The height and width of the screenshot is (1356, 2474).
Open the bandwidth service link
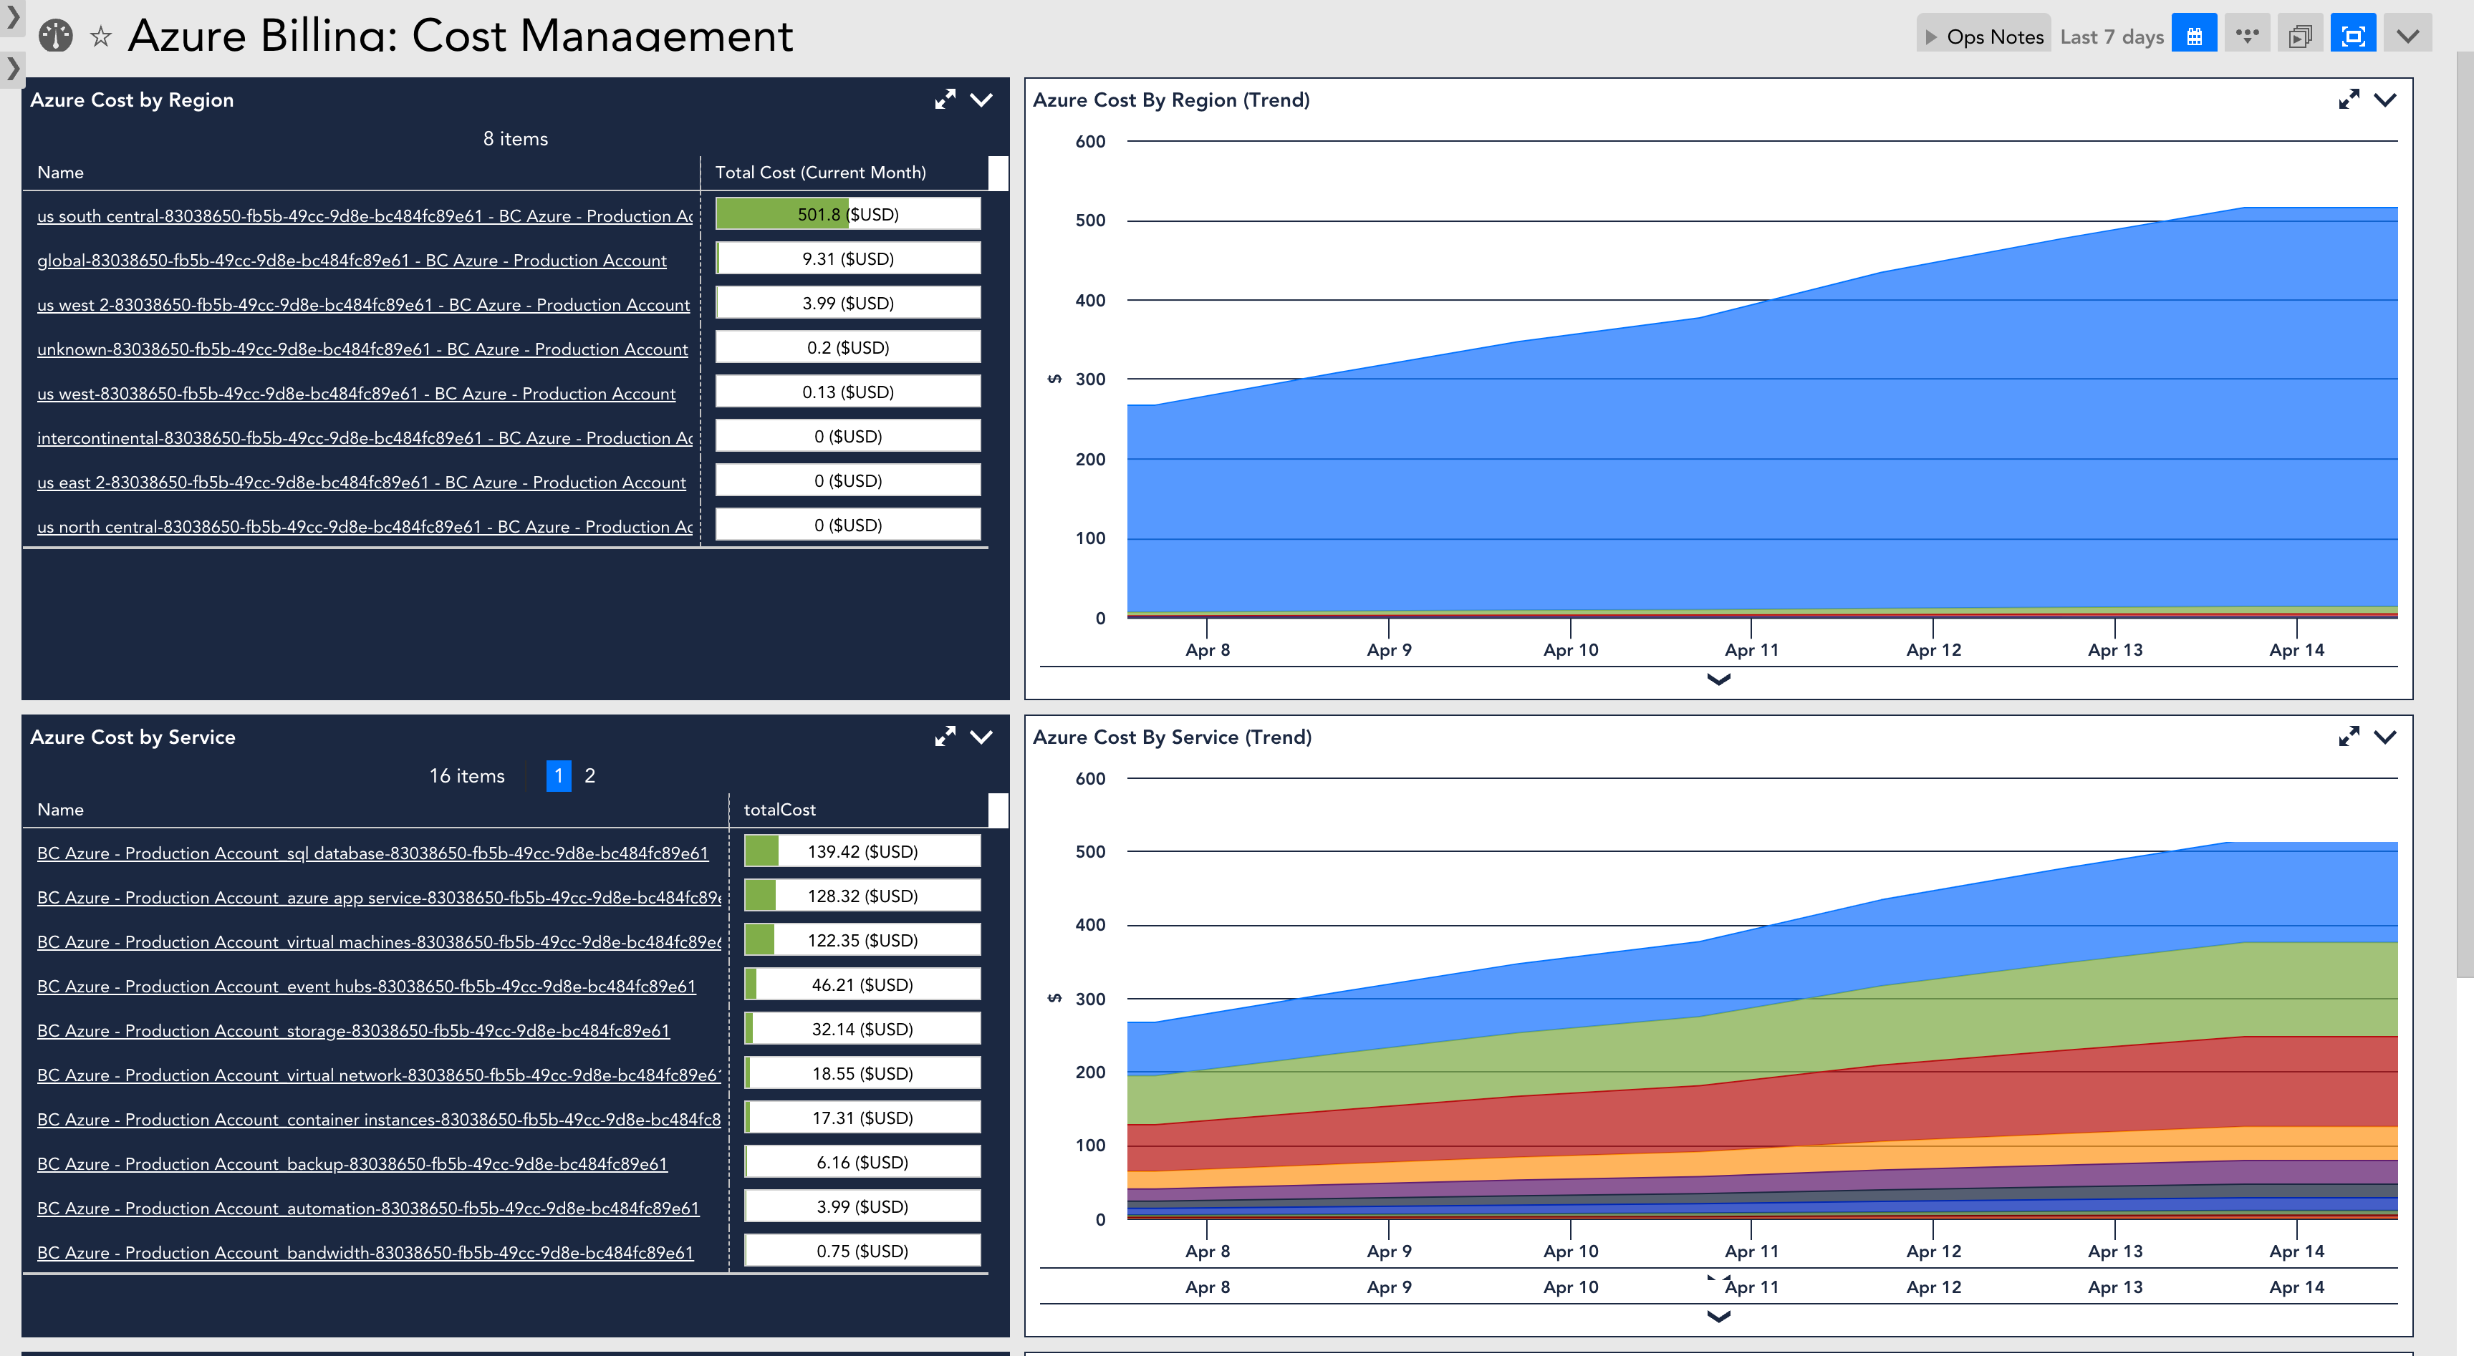365,1252
